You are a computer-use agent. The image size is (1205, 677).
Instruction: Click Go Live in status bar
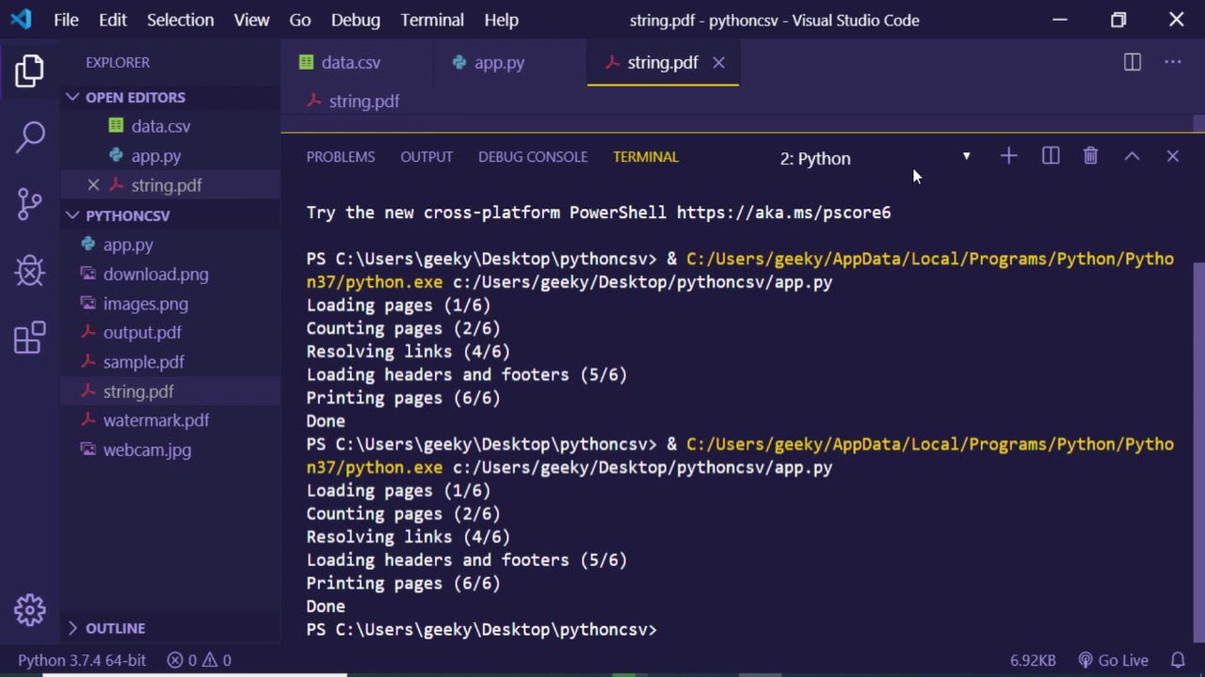point(1114,660)
